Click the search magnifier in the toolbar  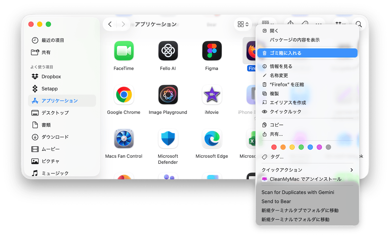coord(359,24)
